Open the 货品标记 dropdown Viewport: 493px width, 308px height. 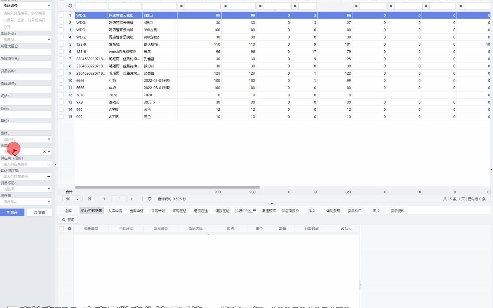tap(26, 189)
